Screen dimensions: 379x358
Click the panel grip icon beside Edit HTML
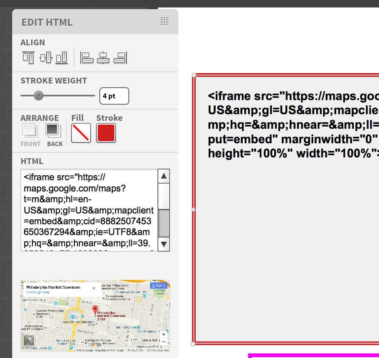tap(165, 22)
